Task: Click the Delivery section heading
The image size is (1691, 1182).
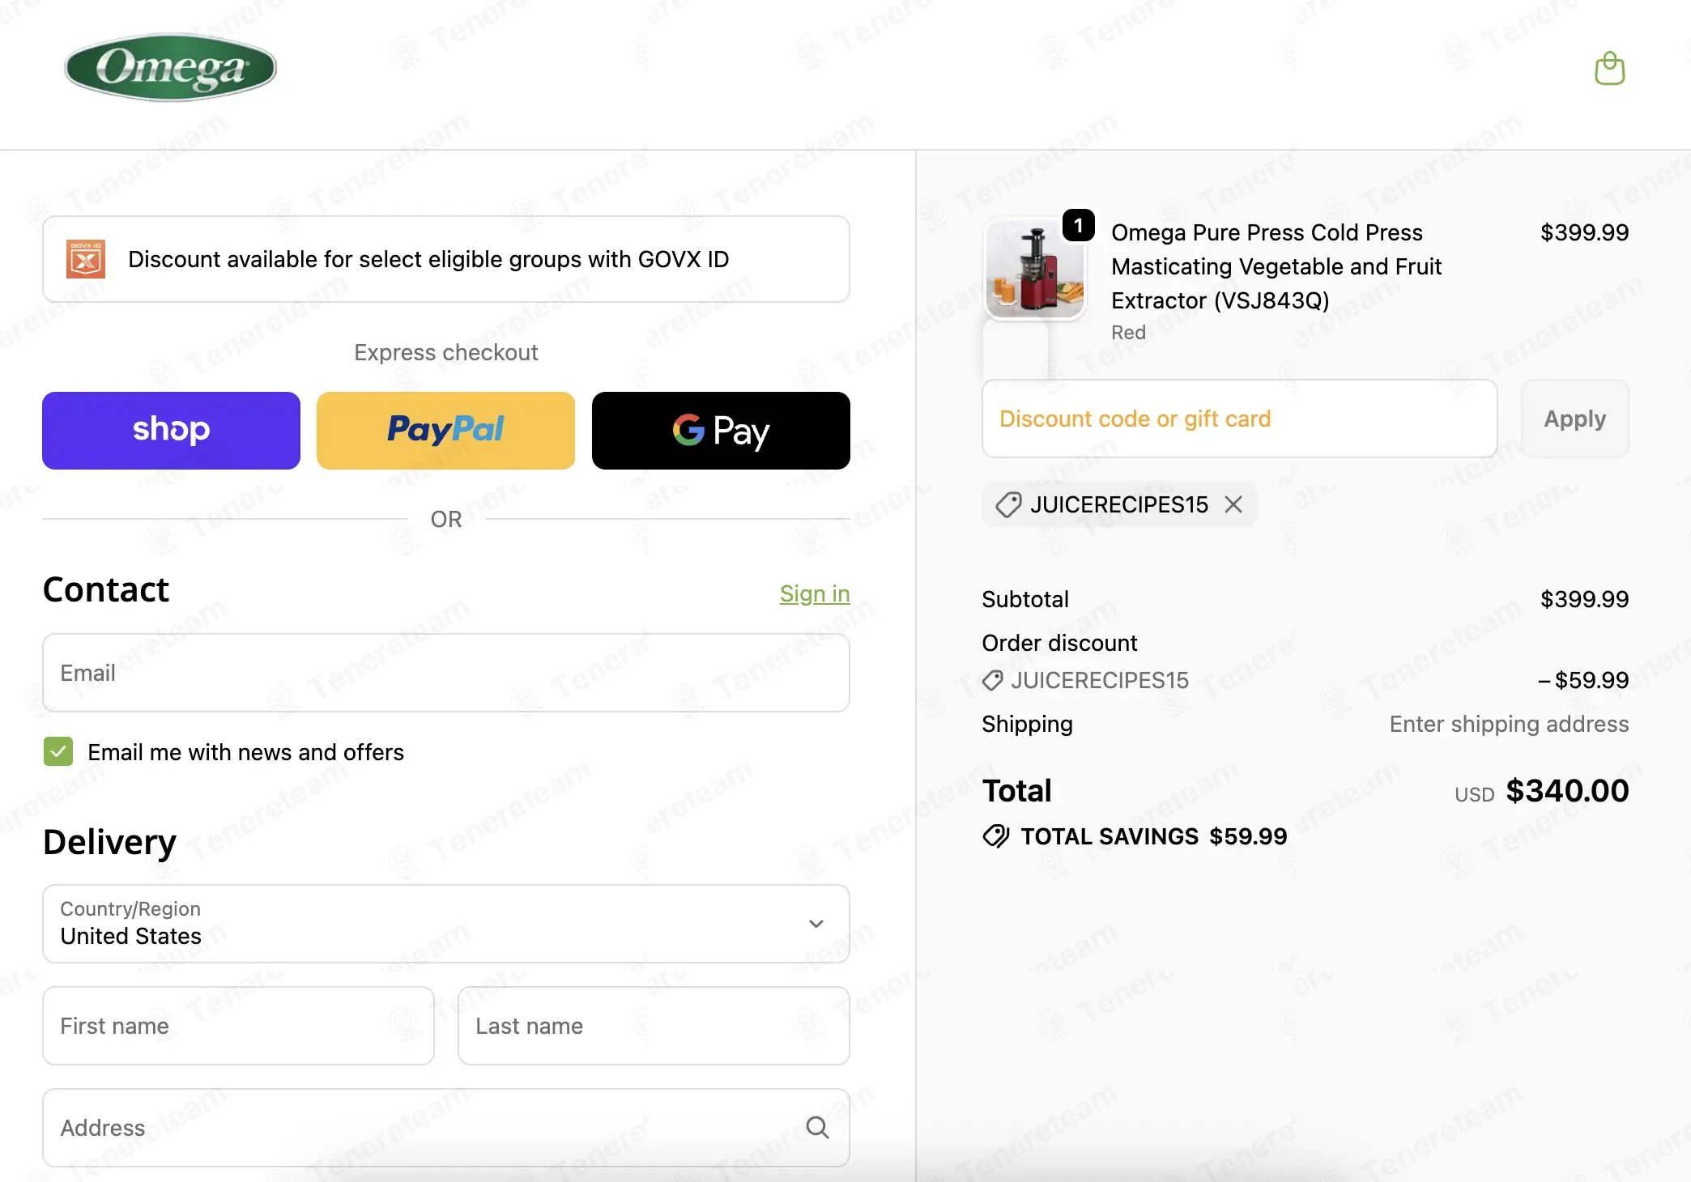Action: click(109, 842)
